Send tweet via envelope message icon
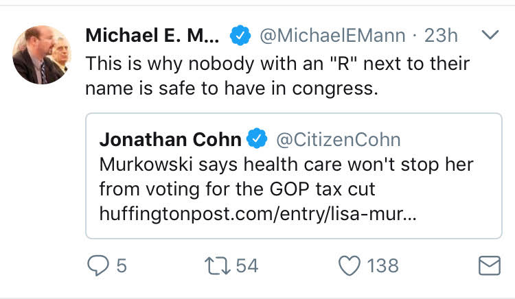Image resolution: width=515 pixels, height=299 pixels. click(490, 265)
